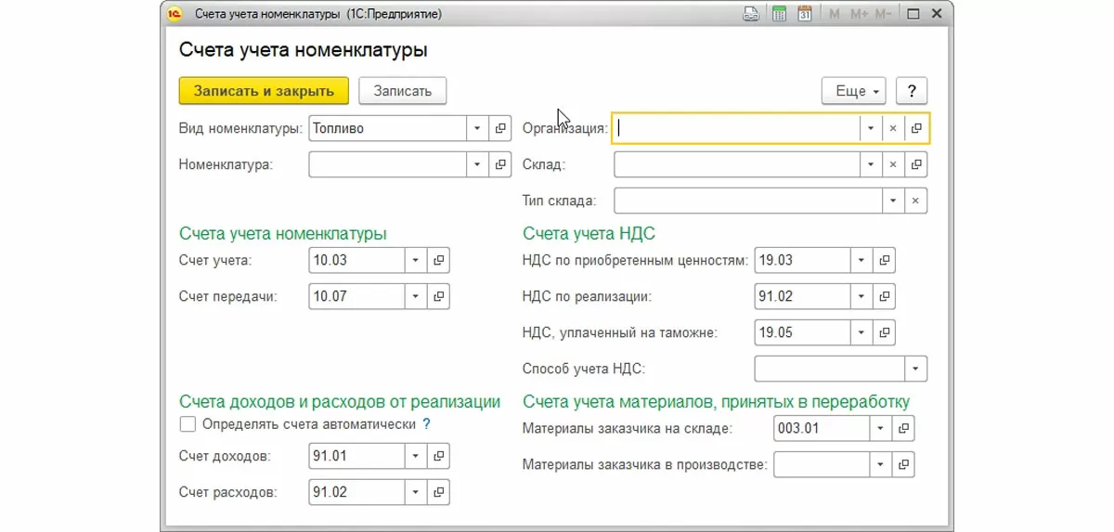Click the field containing 003.01
1114x532 pixels.
point(821,428)
